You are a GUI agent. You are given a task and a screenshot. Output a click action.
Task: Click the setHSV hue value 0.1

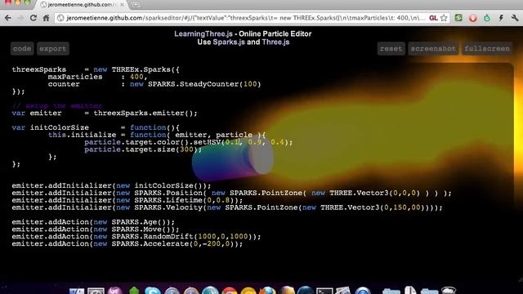(x=232, y=142)
